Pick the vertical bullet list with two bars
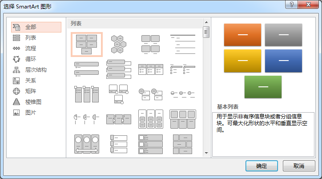The image size is (322, 179). click(87, 69)
